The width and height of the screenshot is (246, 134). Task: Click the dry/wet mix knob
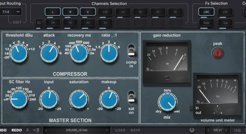pos(167,102)
